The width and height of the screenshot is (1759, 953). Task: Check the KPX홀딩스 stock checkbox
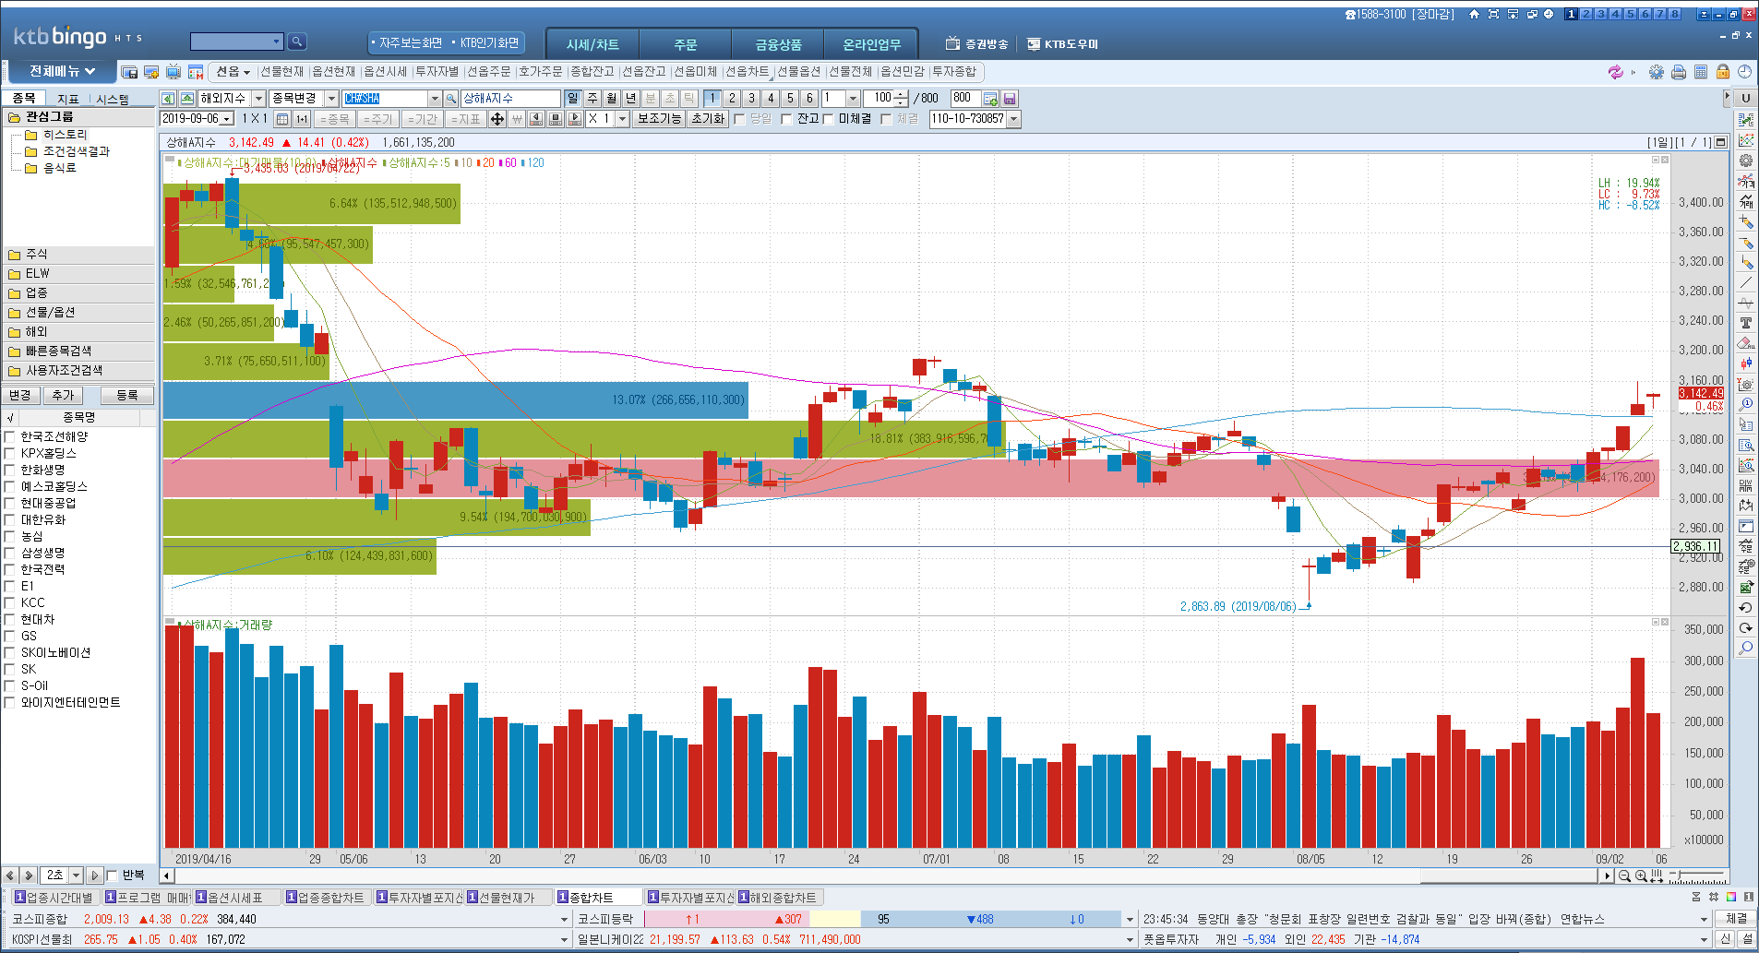(x=10, y=454)
